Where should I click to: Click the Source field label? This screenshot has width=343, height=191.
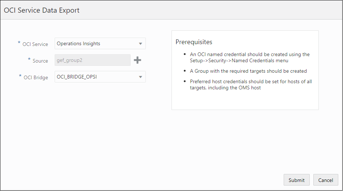(x=40, y=61)
